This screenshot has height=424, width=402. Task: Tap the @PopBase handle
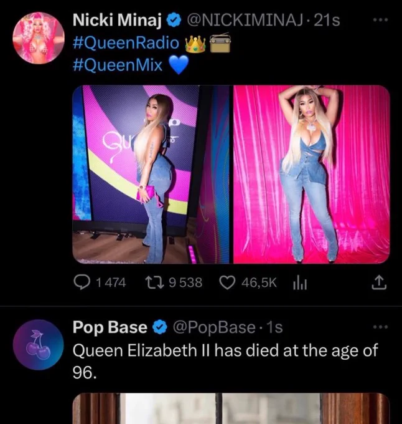tap(214, 327)
